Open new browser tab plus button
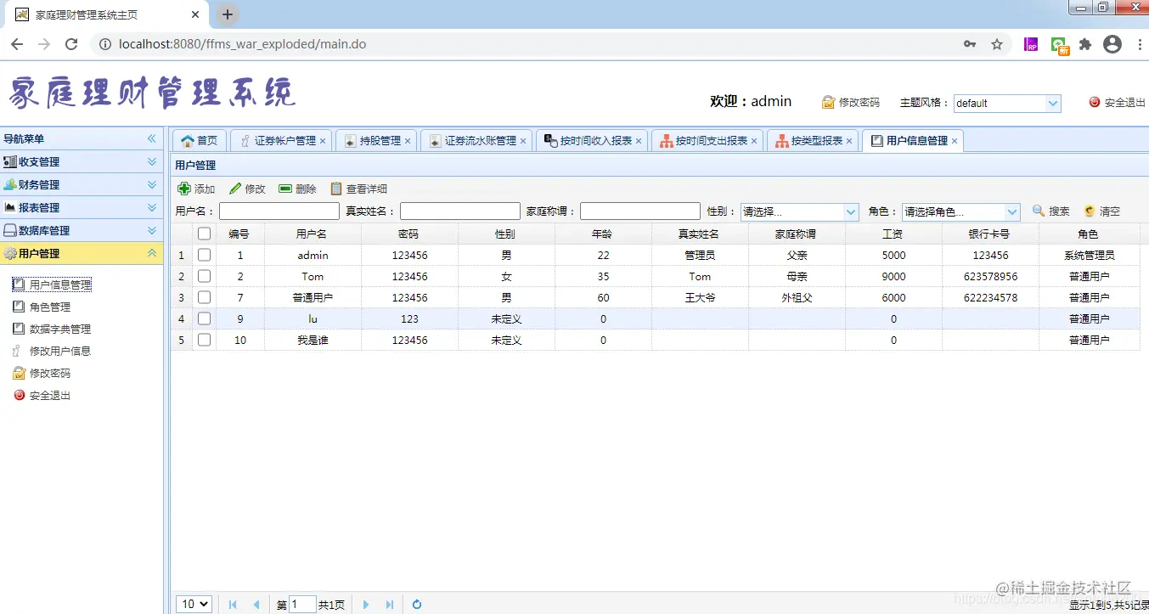The width and height of the screenshot is (1149, 614). coord(228,14)
